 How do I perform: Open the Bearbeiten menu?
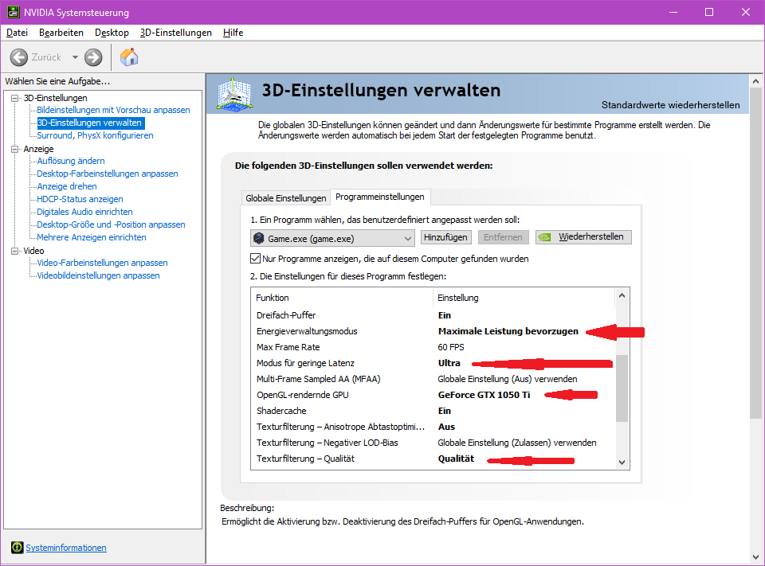click(61, 33)
